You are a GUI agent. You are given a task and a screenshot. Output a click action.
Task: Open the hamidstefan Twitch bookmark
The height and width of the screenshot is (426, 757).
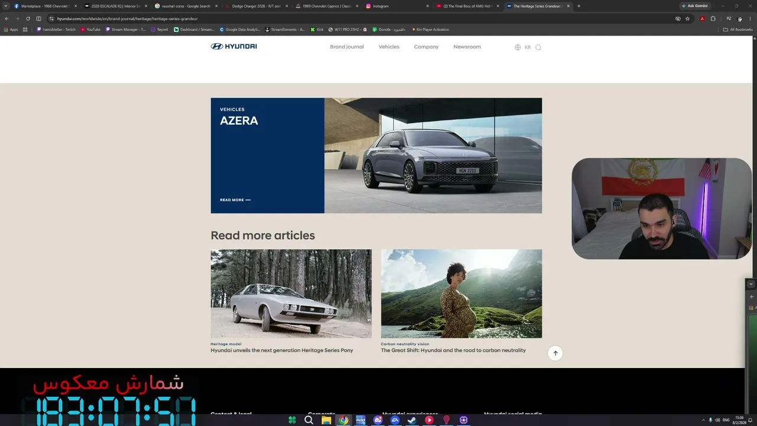(56, 30)
